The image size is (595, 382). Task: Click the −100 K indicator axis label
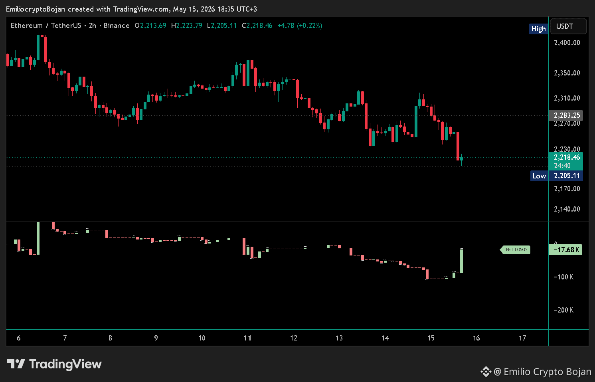point(564,277)
